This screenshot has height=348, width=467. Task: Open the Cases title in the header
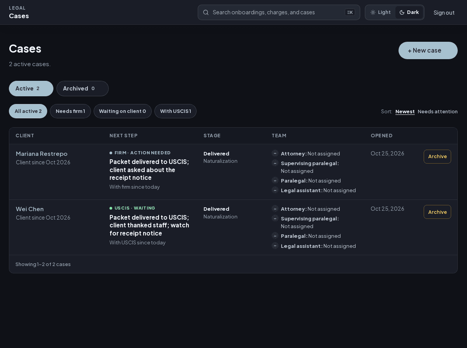click(x=19, y=16)
